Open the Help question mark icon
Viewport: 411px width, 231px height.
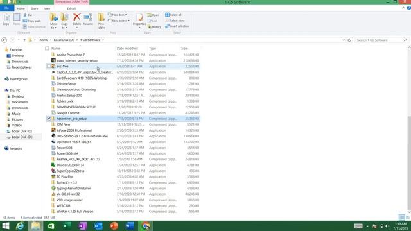[x=408, y=8]
